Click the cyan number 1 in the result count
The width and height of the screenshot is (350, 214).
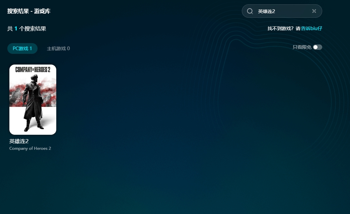click(16, 29)
